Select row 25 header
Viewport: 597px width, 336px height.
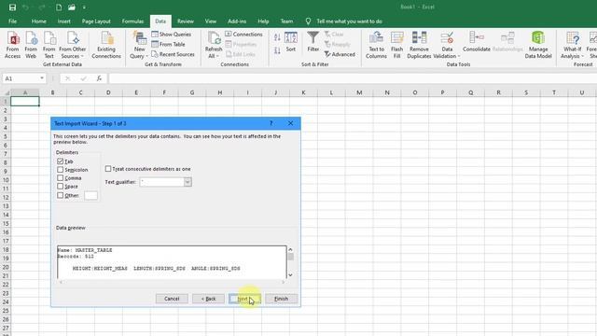[x=6, y=311]
